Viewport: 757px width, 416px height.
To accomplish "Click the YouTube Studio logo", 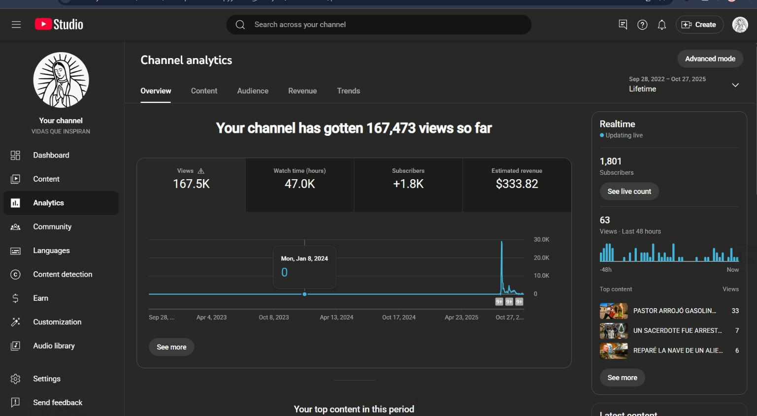I will (x=59, y=25).
